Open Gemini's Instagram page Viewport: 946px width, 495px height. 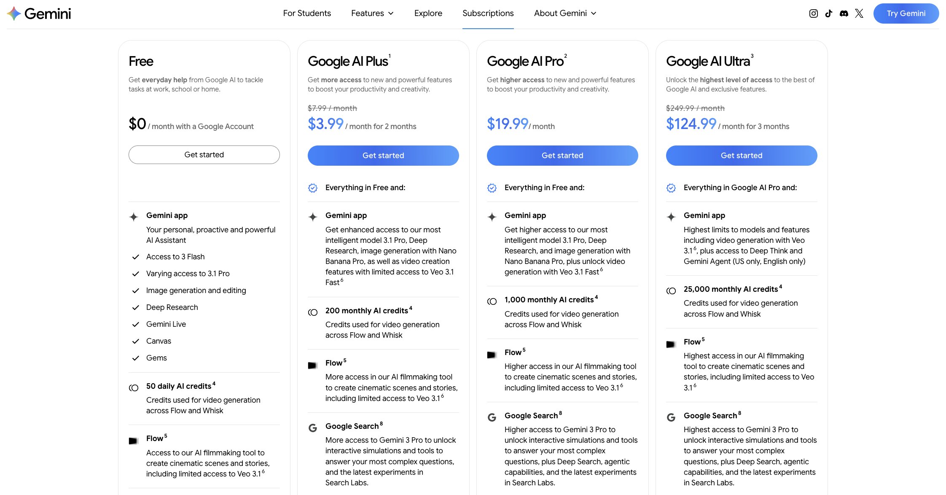[x=813, y=13]
